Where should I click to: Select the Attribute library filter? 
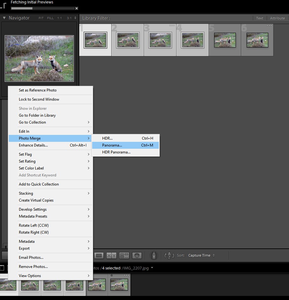pos(277,18)
